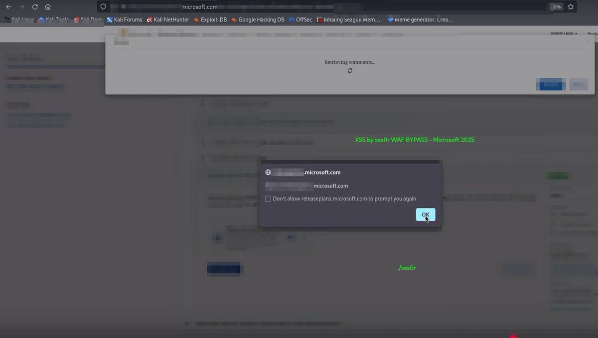Viewport: 598px width, 338px height.
Task: Expand the Ibrahim Husic dropdown chevron
Action: [x=576, y=33]
